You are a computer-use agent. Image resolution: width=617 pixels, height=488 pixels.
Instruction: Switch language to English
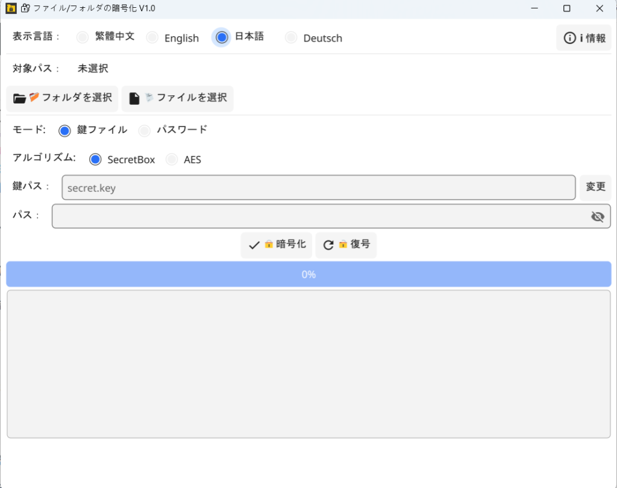pos(152,37)
